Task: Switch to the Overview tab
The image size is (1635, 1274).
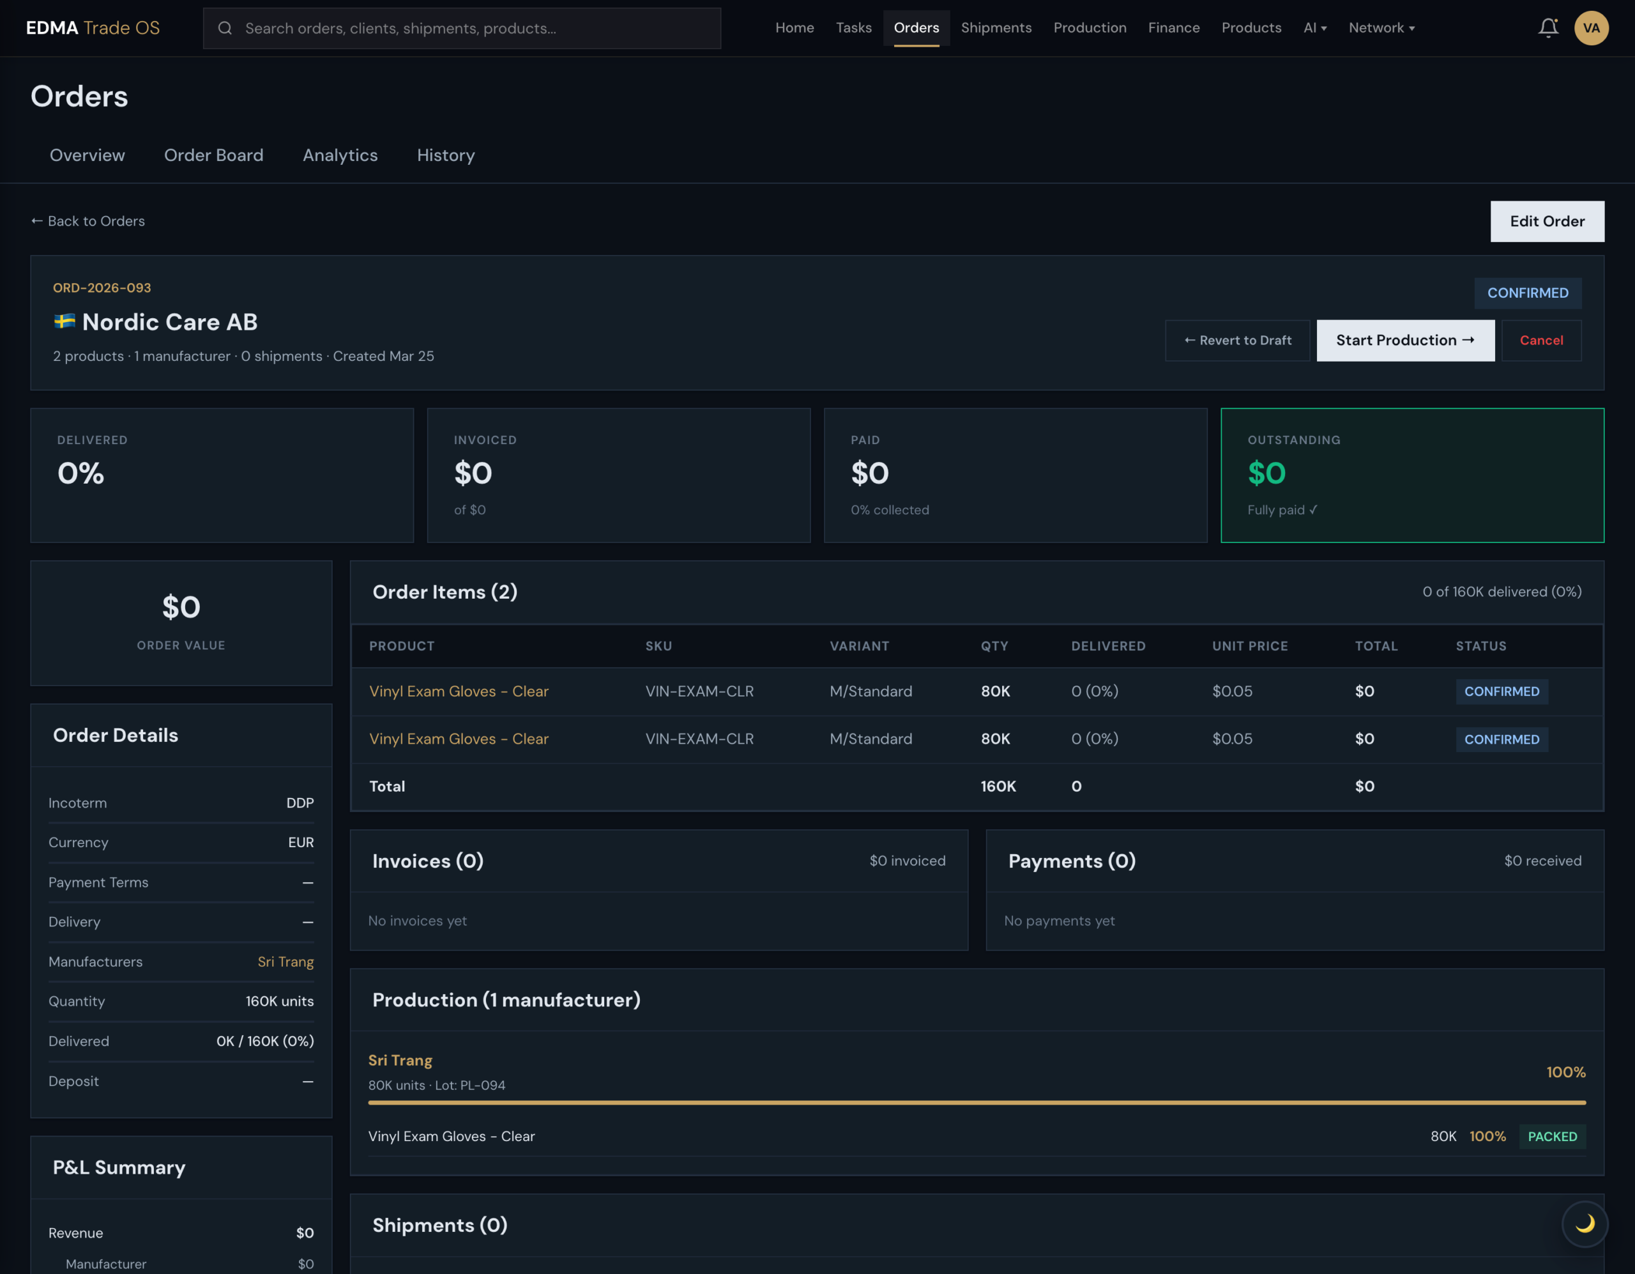Action: coord(87,155)
